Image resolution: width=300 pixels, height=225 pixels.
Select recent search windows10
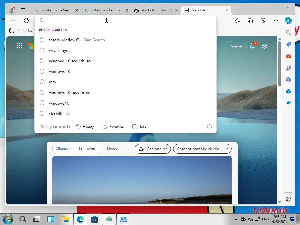click(125, 103)
